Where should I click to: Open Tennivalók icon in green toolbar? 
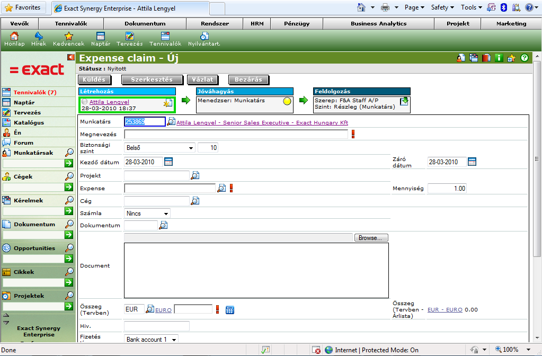coord(165,36)
